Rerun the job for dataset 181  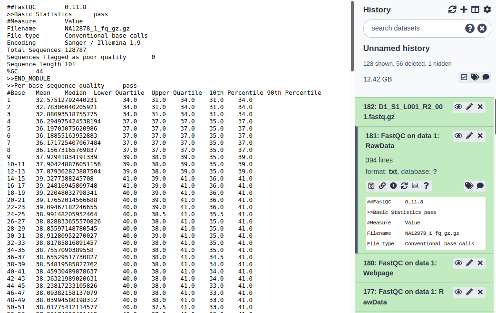(404, 186)
